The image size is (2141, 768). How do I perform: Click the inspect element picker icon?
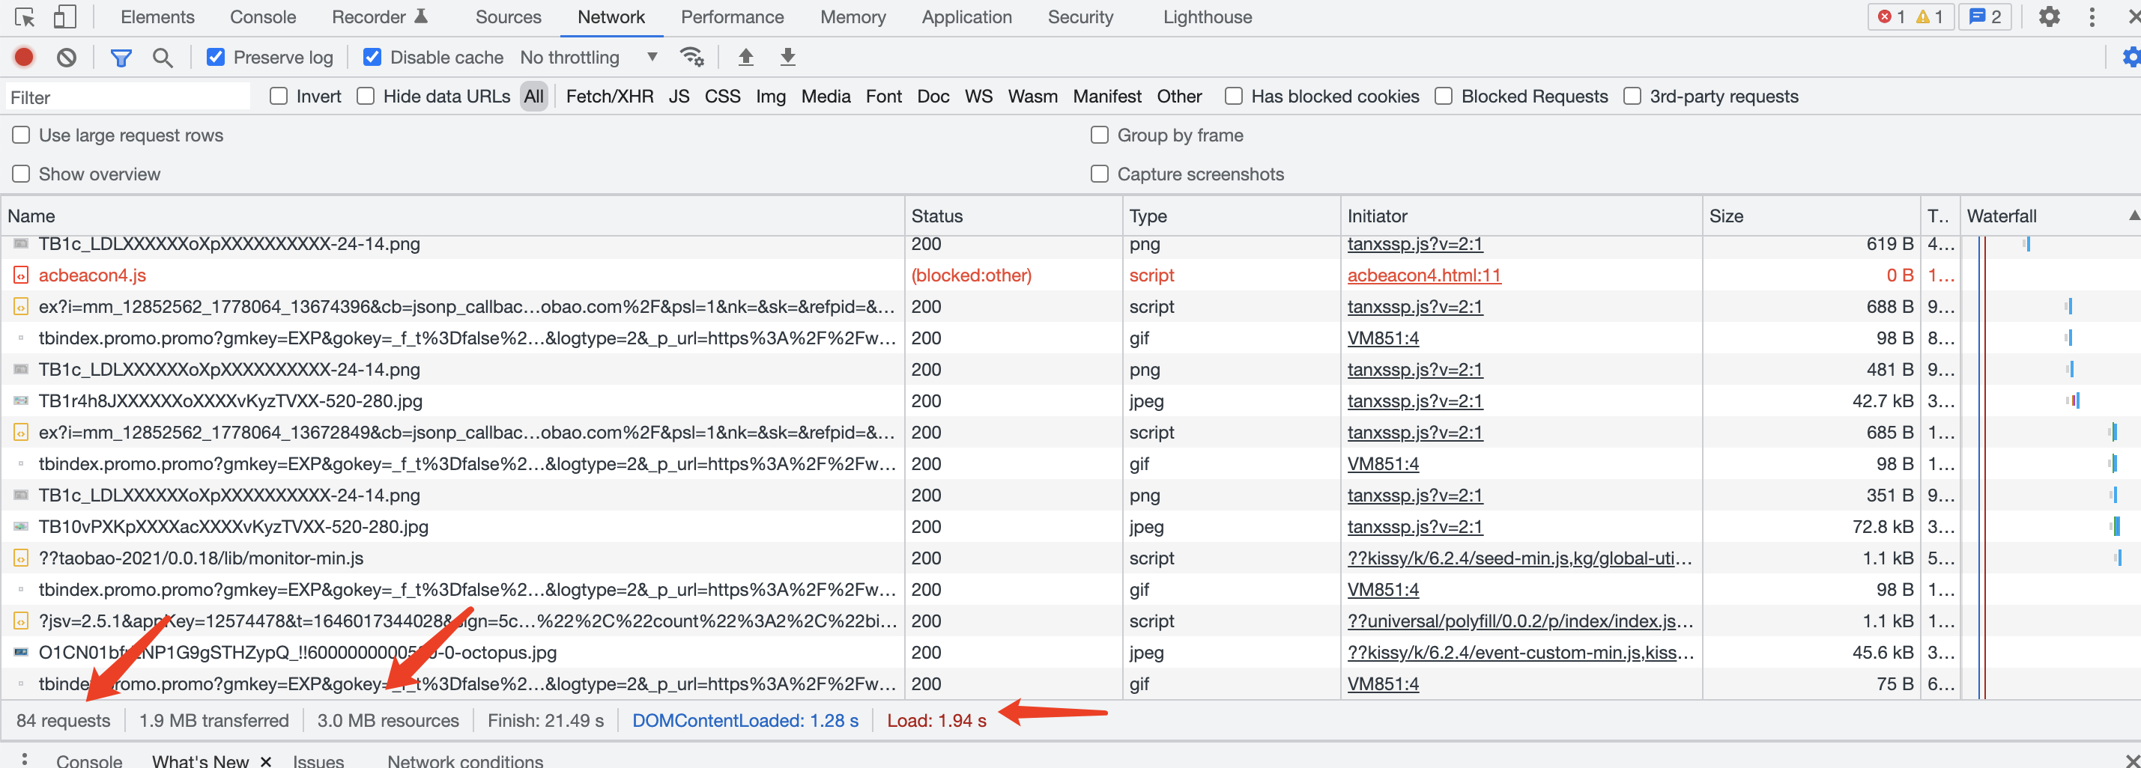[x=25, y=16]
